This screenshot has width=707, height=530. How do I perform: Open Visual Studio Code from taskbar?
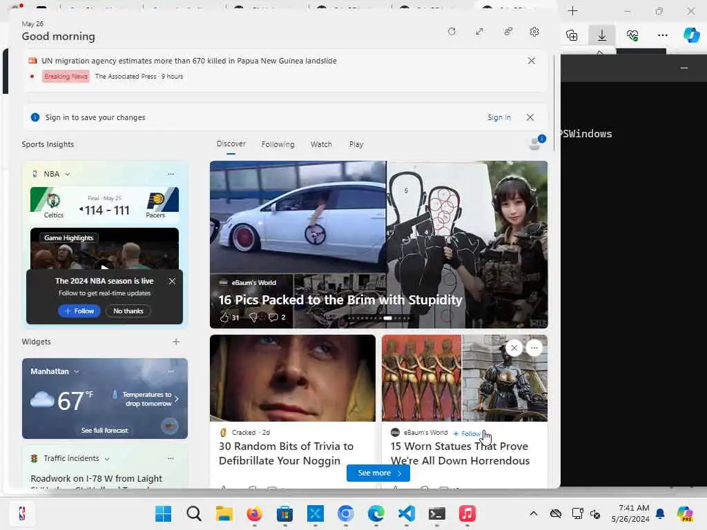[x=407, y=513]
